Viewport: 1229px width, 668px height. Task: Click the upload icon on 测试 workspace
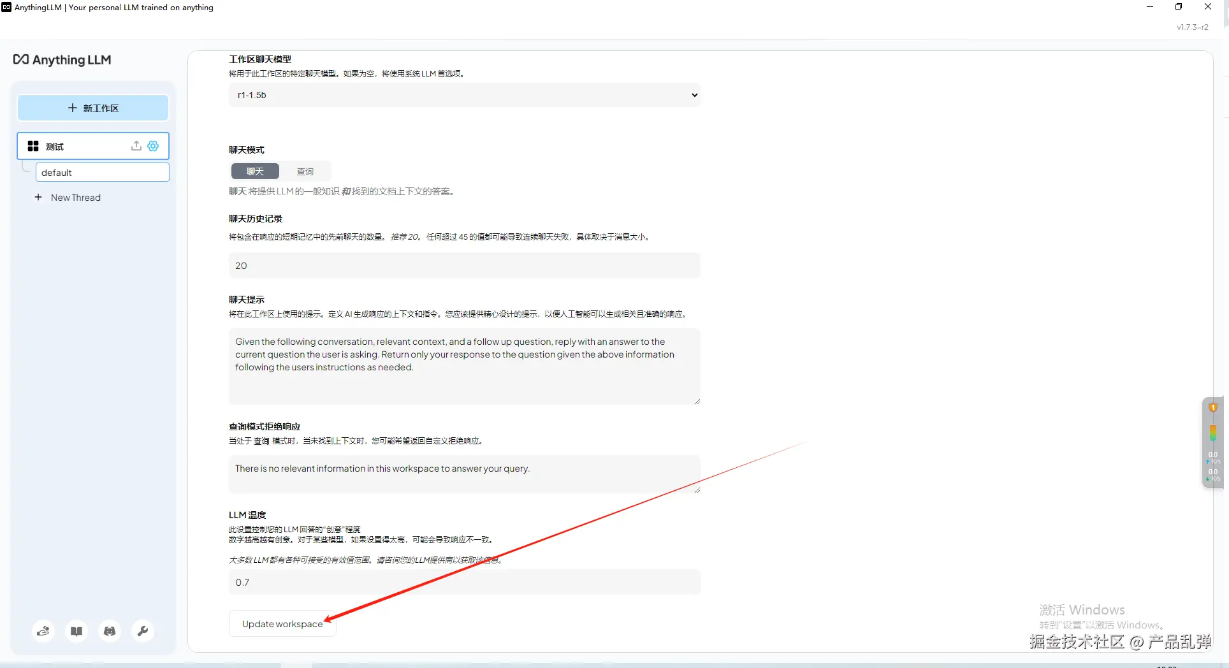point(136,146)
